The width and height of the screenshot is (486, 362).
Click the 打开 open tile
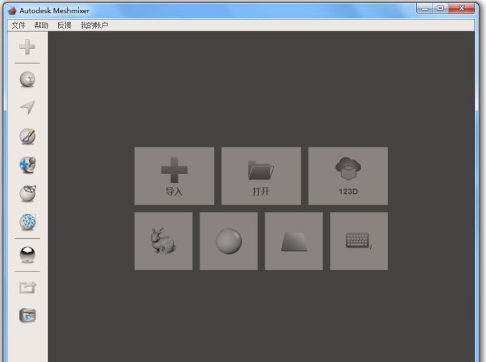(261, 176)
